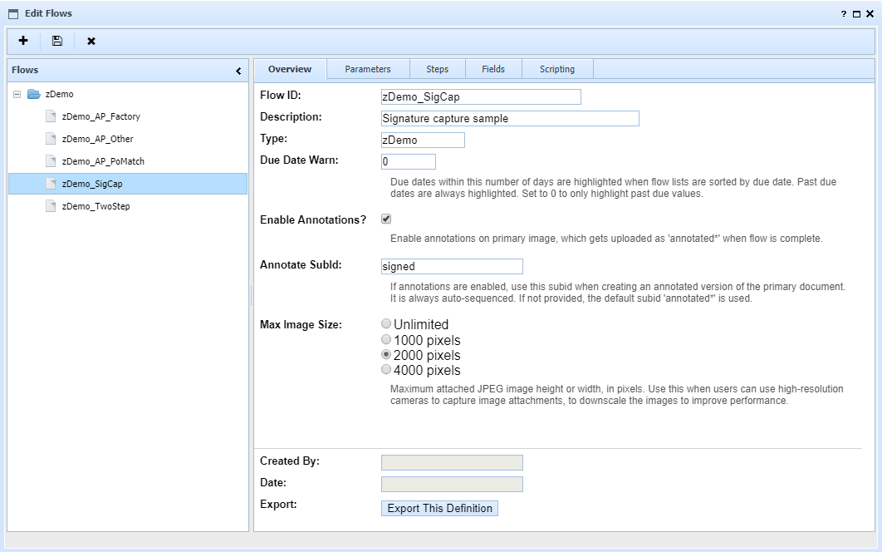Click the Description text field
882x552 pixels.
coord(510,118)
